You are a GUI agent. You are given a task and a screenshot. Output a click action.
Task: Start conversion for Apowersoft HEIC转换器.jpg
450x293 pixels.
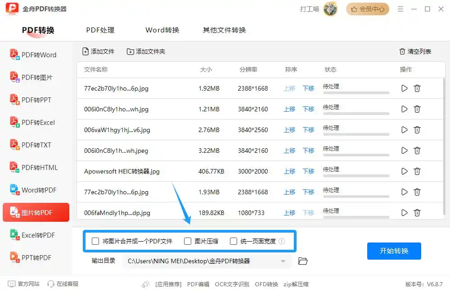[405, 171]
